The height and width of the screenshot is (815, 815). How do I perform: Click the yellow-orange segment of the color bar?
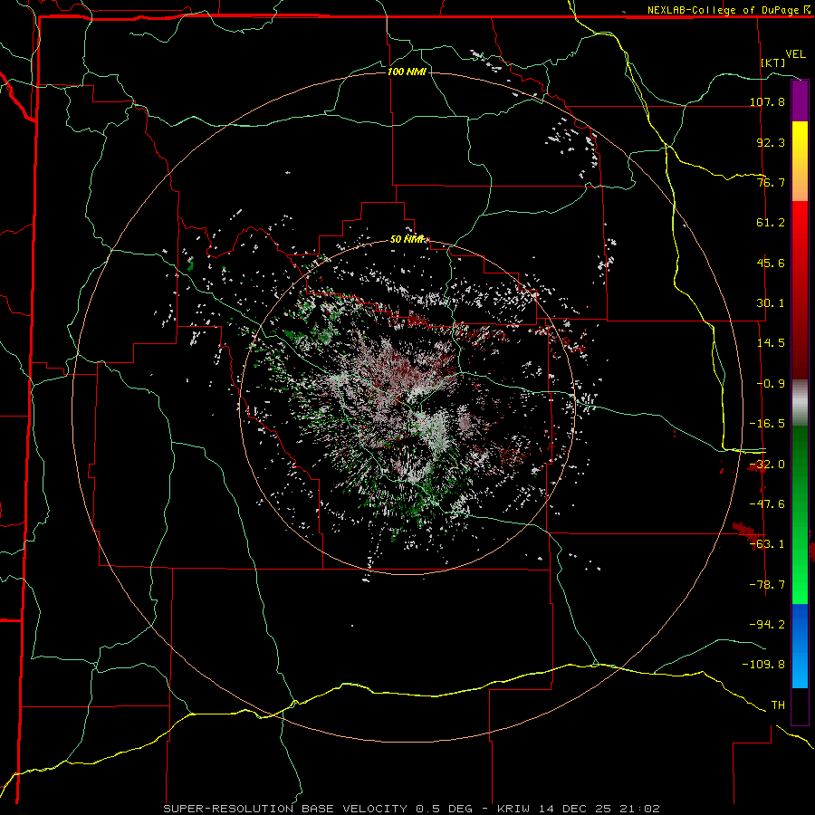point(800,161)
